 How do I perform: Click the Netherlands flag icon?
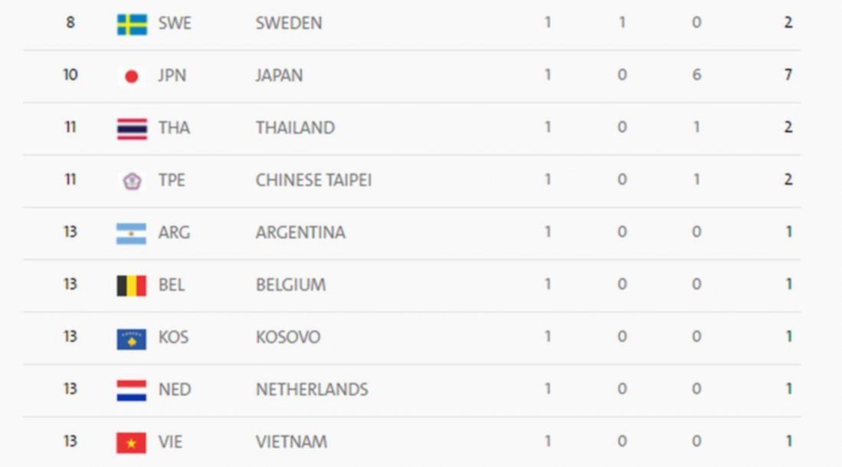[x=132, y=390]
